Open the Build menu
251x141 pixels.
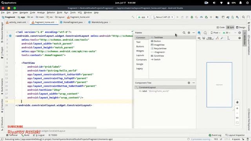point(60,13)
